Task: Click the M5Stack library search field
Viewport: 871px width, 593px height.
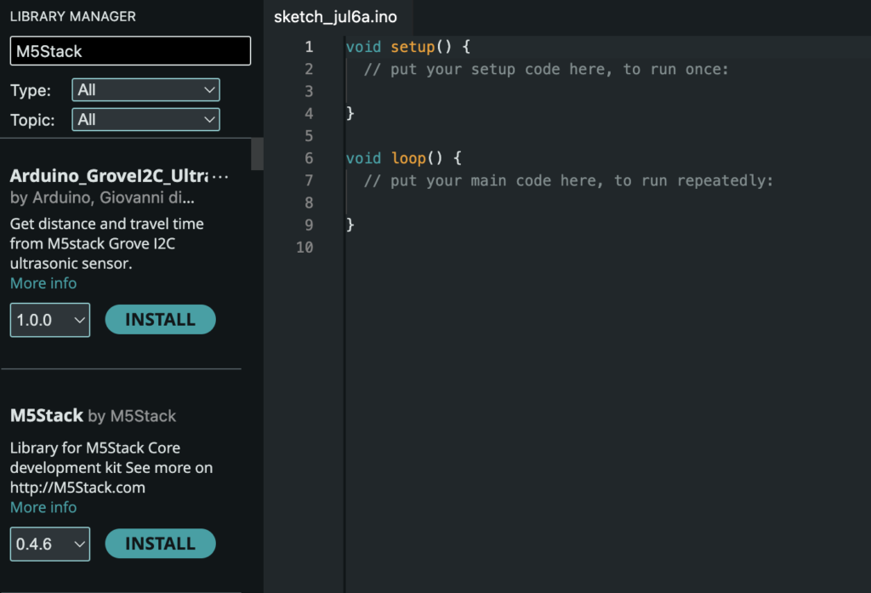Action: (x=130, y=51)
